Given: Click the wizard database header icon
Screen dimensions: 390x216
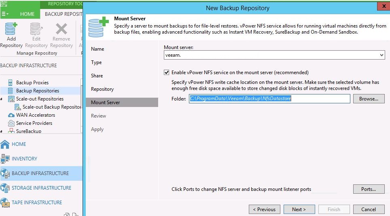Looking at the screenshot, I should click(98, 27).
